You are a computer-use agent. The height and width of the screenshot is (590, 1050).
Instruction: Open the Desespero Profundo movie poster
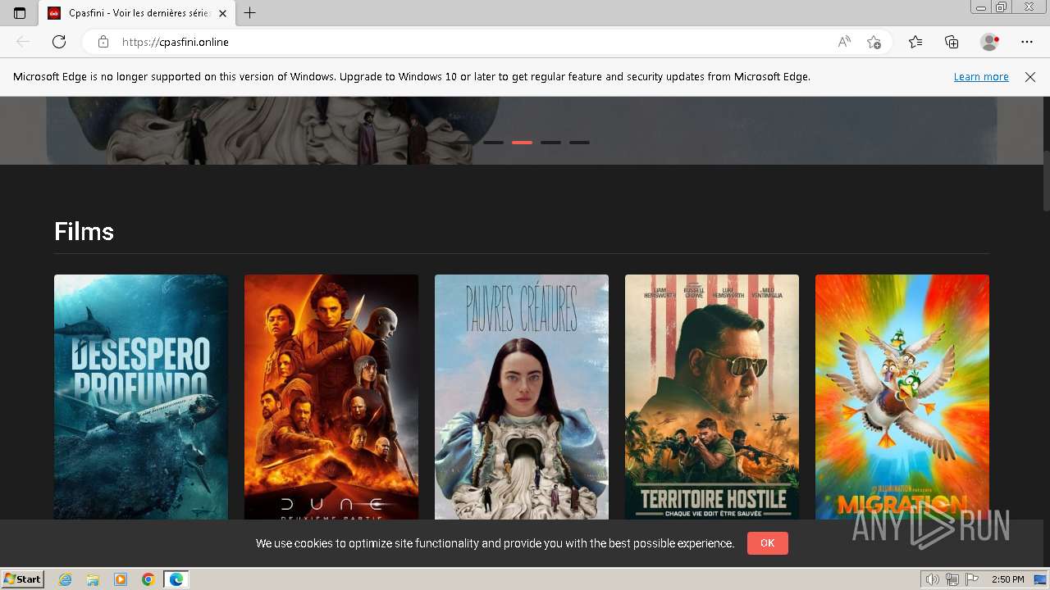click(141, 397)
